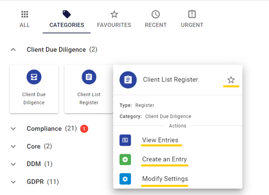The width and height of the screenshot is (269, 195).
Task: Click the green Create an Entry icon
Action: point(125,159)
